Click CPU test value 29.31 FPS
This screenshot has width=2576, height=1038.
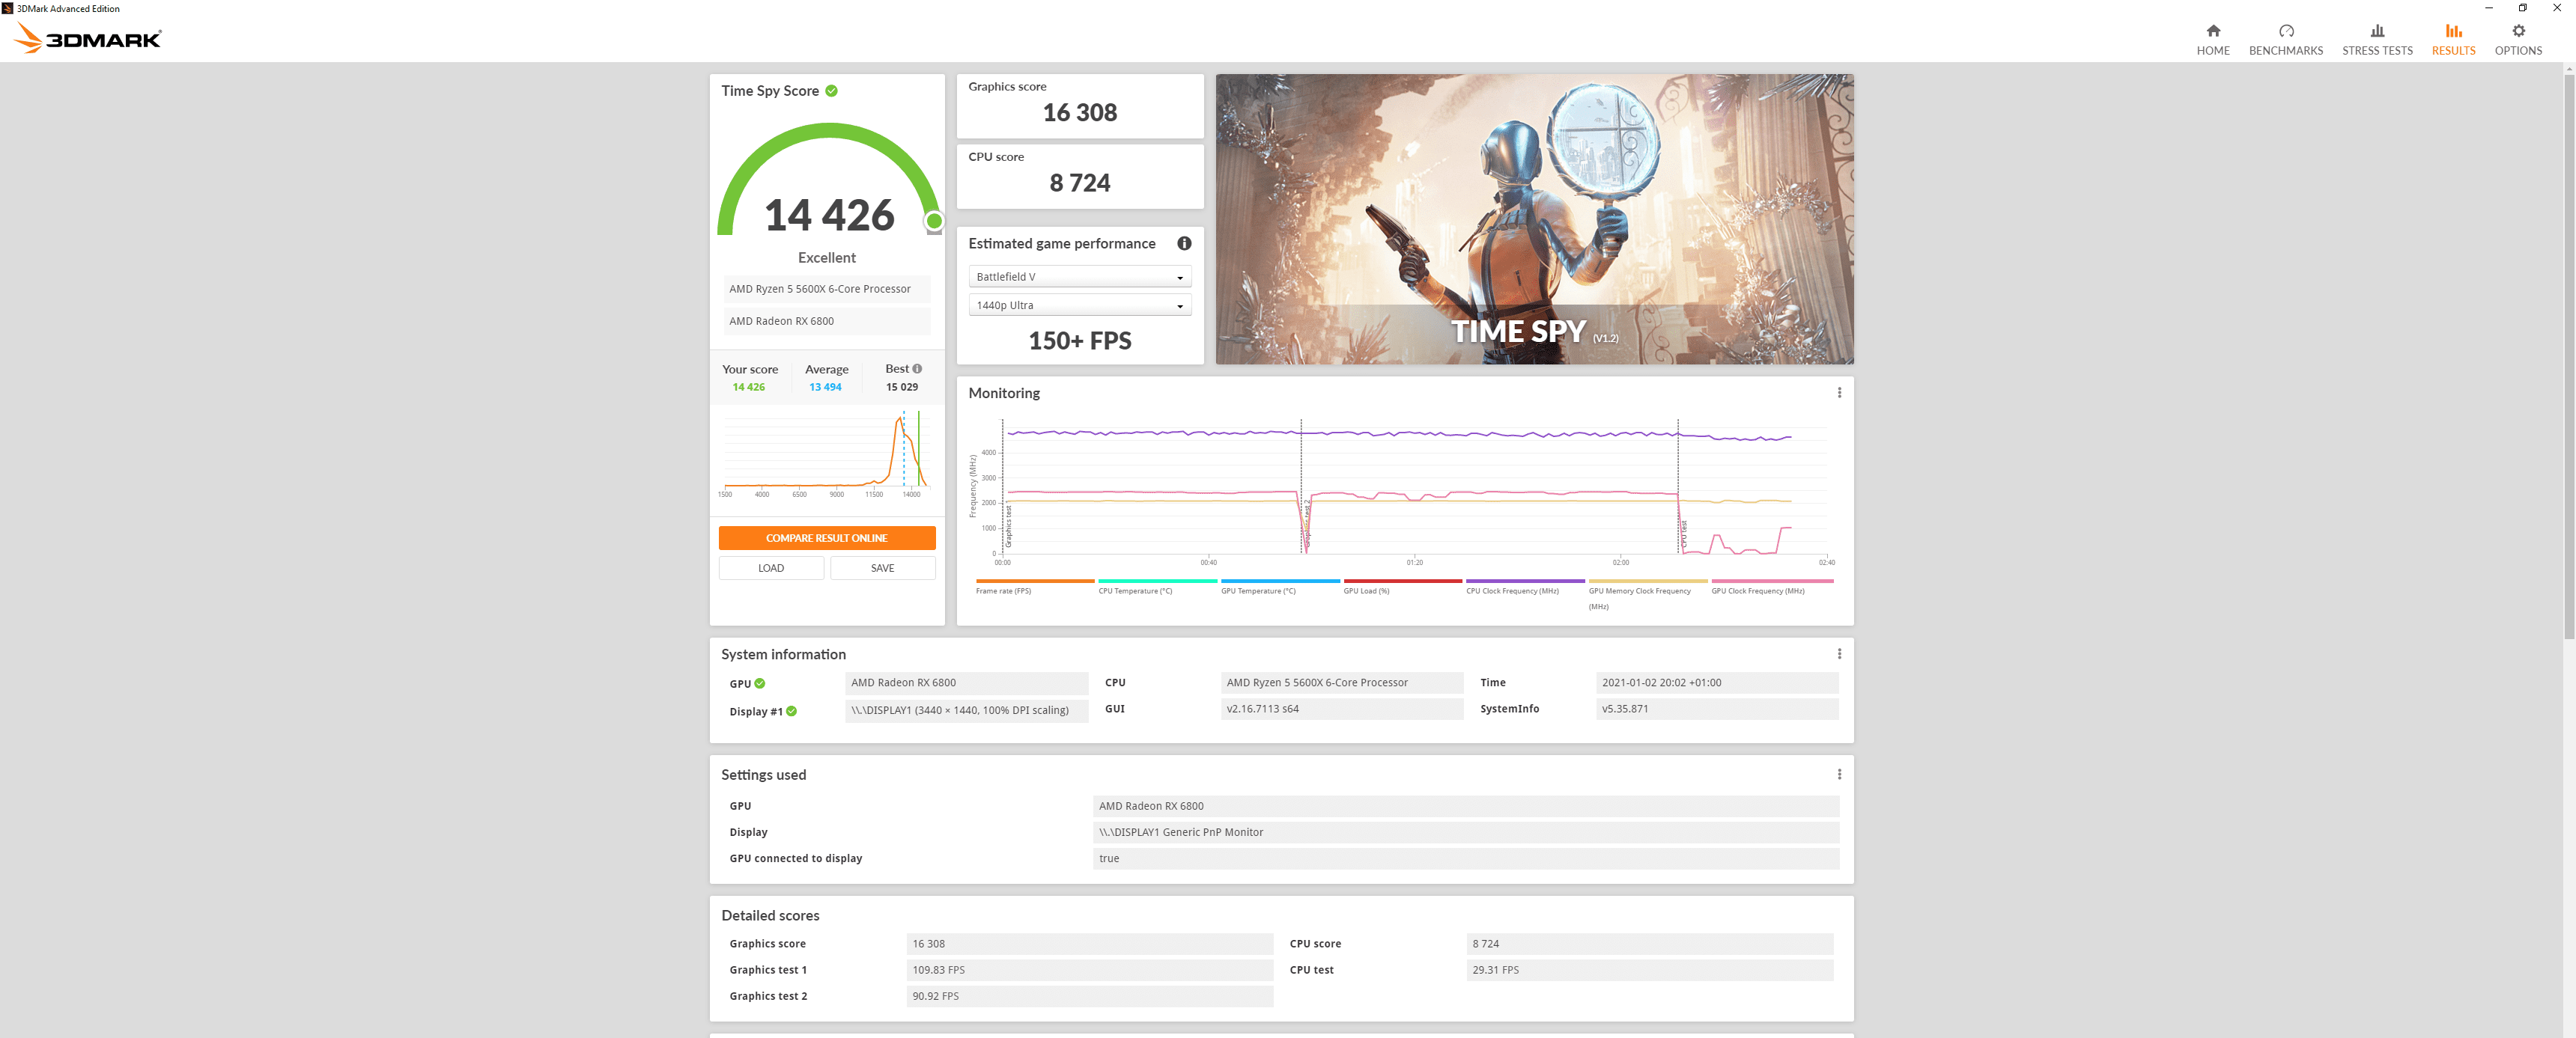click(1649, 970)
